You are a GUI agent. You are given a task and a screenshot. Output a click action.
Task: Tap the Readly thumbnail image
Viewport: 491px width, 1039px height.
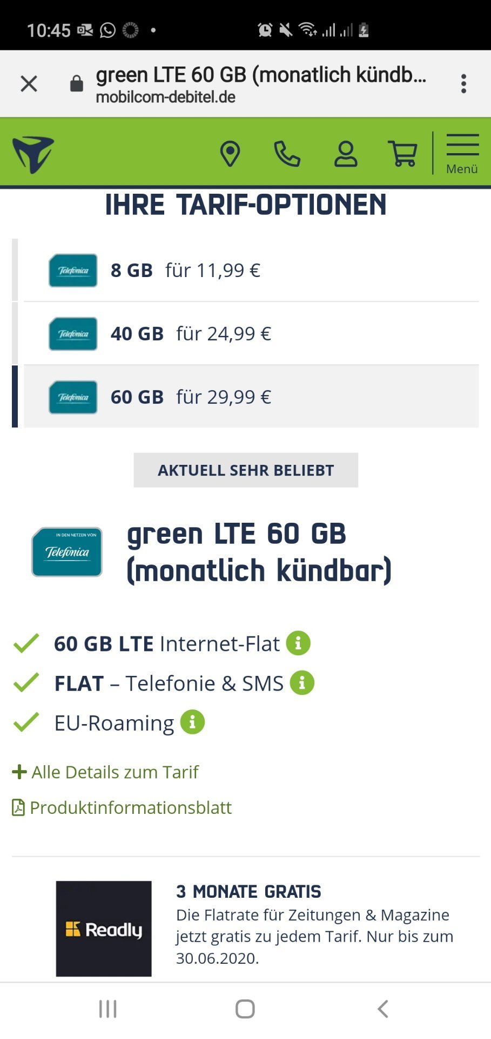(x=104, y=929)
